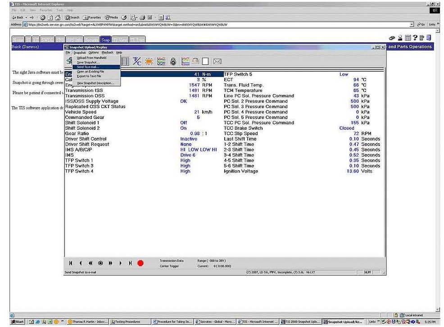
Task: Open the Options menu
Action: [x=93, y=53]
